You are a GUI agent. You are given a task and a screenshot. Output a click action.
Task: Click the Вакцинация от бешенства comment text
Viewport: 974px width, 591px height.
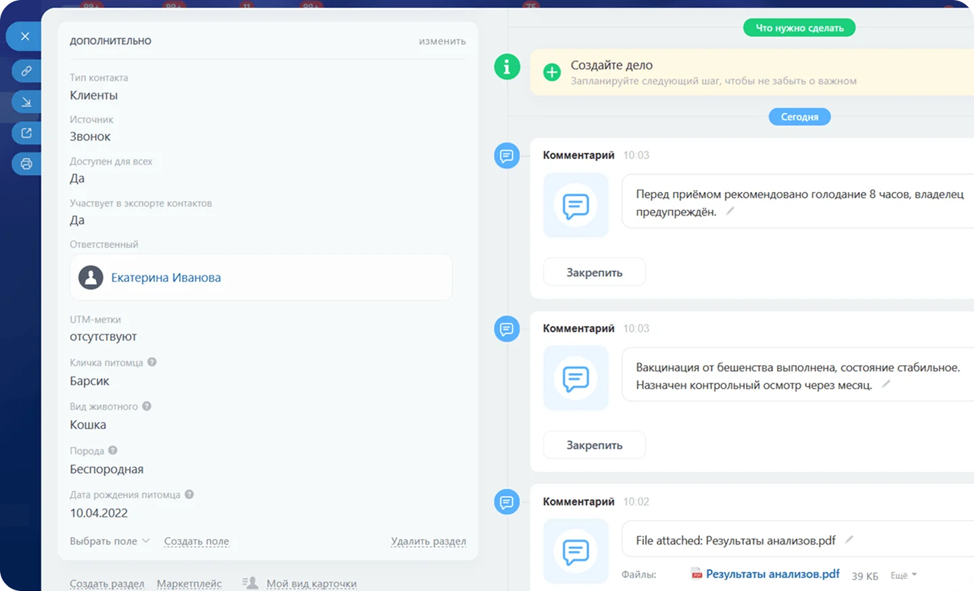point(798,376)
